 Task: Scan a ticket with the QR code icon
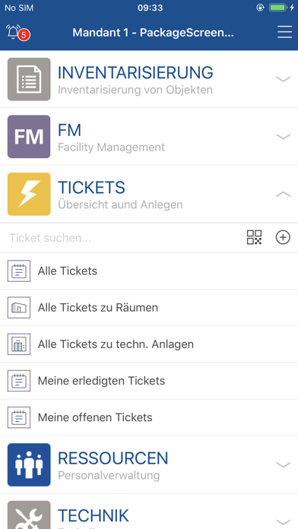[254, 237]
